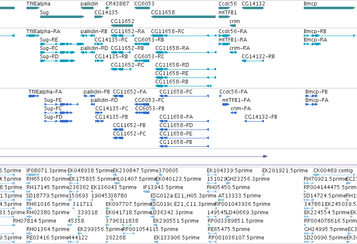This screenshot has height=244, width=357.
Task: Select the long purple arrow feature
Action: pos(133,156)
